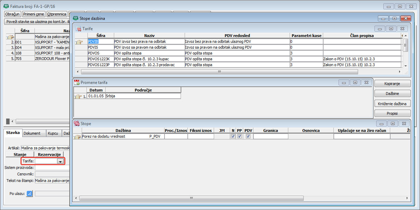Click the Stanje button
Image resolution: width=420 pixels, height=210 pixels.
point(20,155)
